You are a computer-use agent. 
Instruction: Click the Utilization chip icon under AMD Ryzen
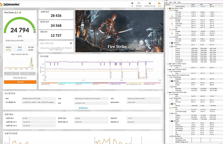pyautogui.click(x=172, y=43)
